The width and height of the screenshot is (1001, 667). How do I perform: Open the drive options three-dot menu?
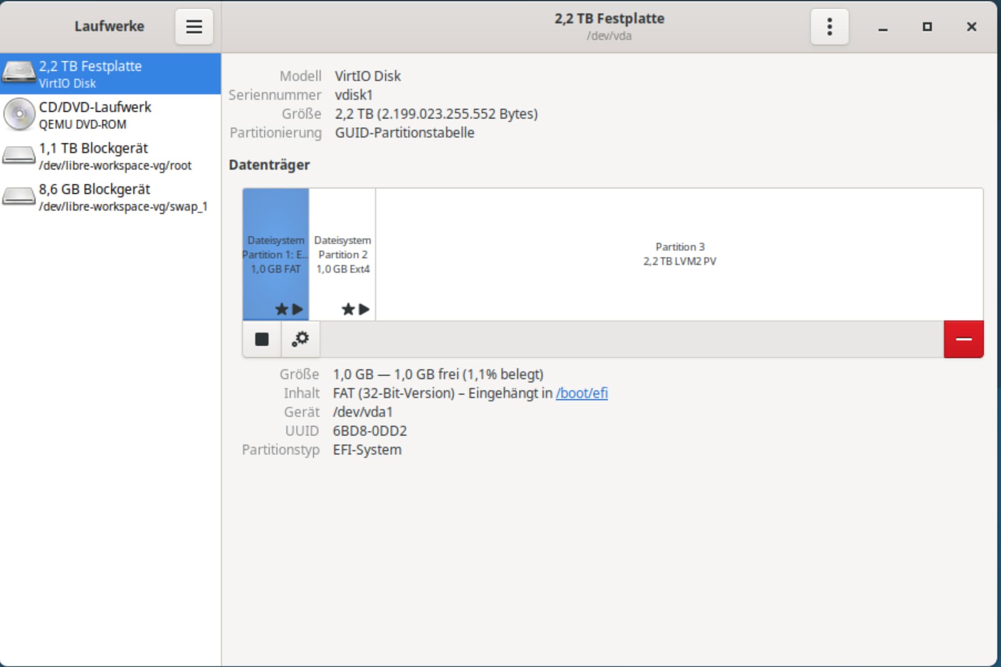pyautogui.click(x=829, y=27)
